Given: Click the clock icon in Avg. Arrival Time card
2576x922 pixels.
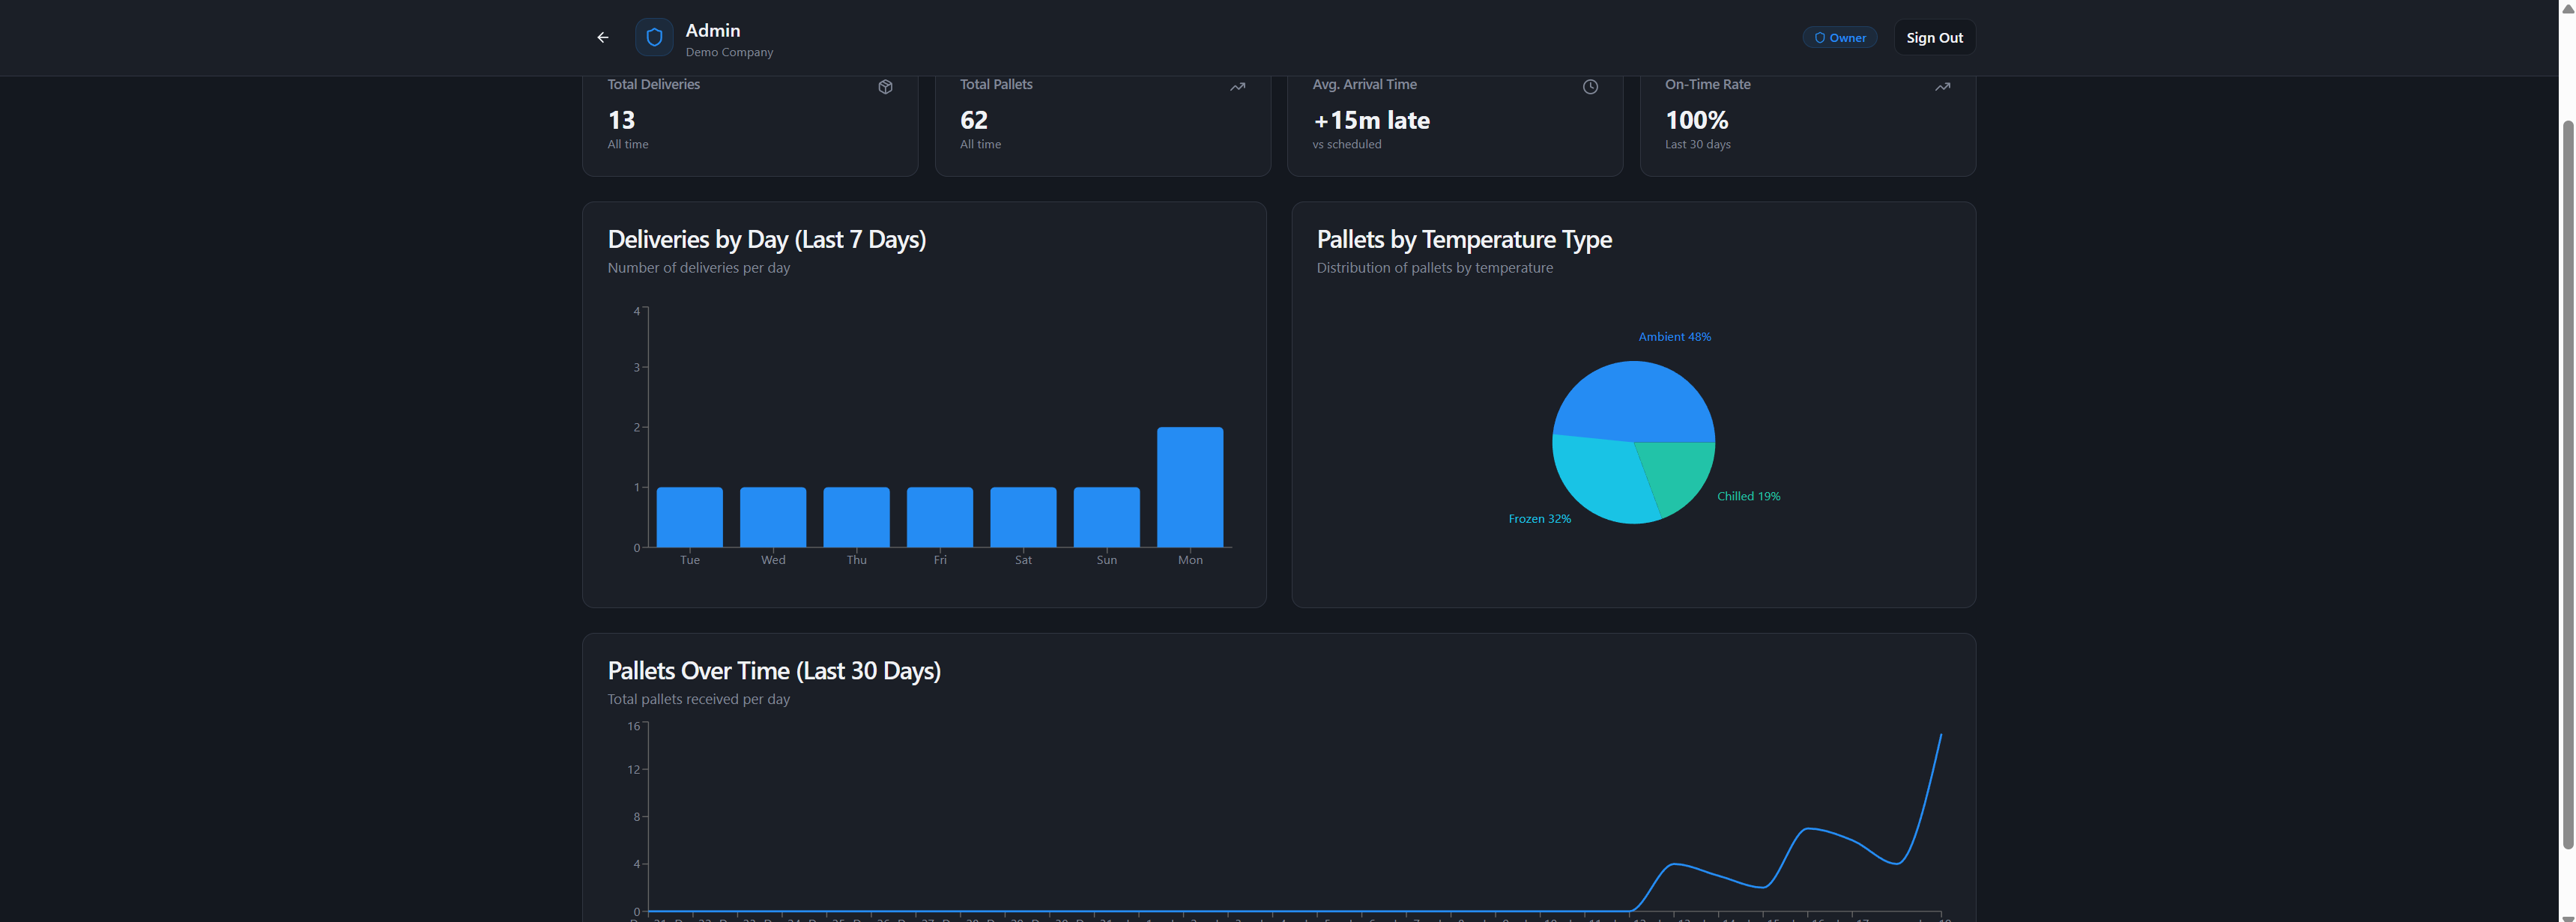Looking at the screenshot, I should (x=1590, y=87).
